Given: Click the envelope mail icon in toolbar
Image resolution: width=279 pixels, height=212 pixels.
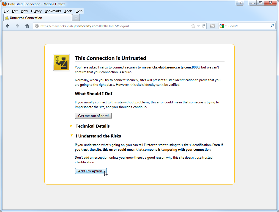Looking at the screenshot, I should tap(212, 26).
